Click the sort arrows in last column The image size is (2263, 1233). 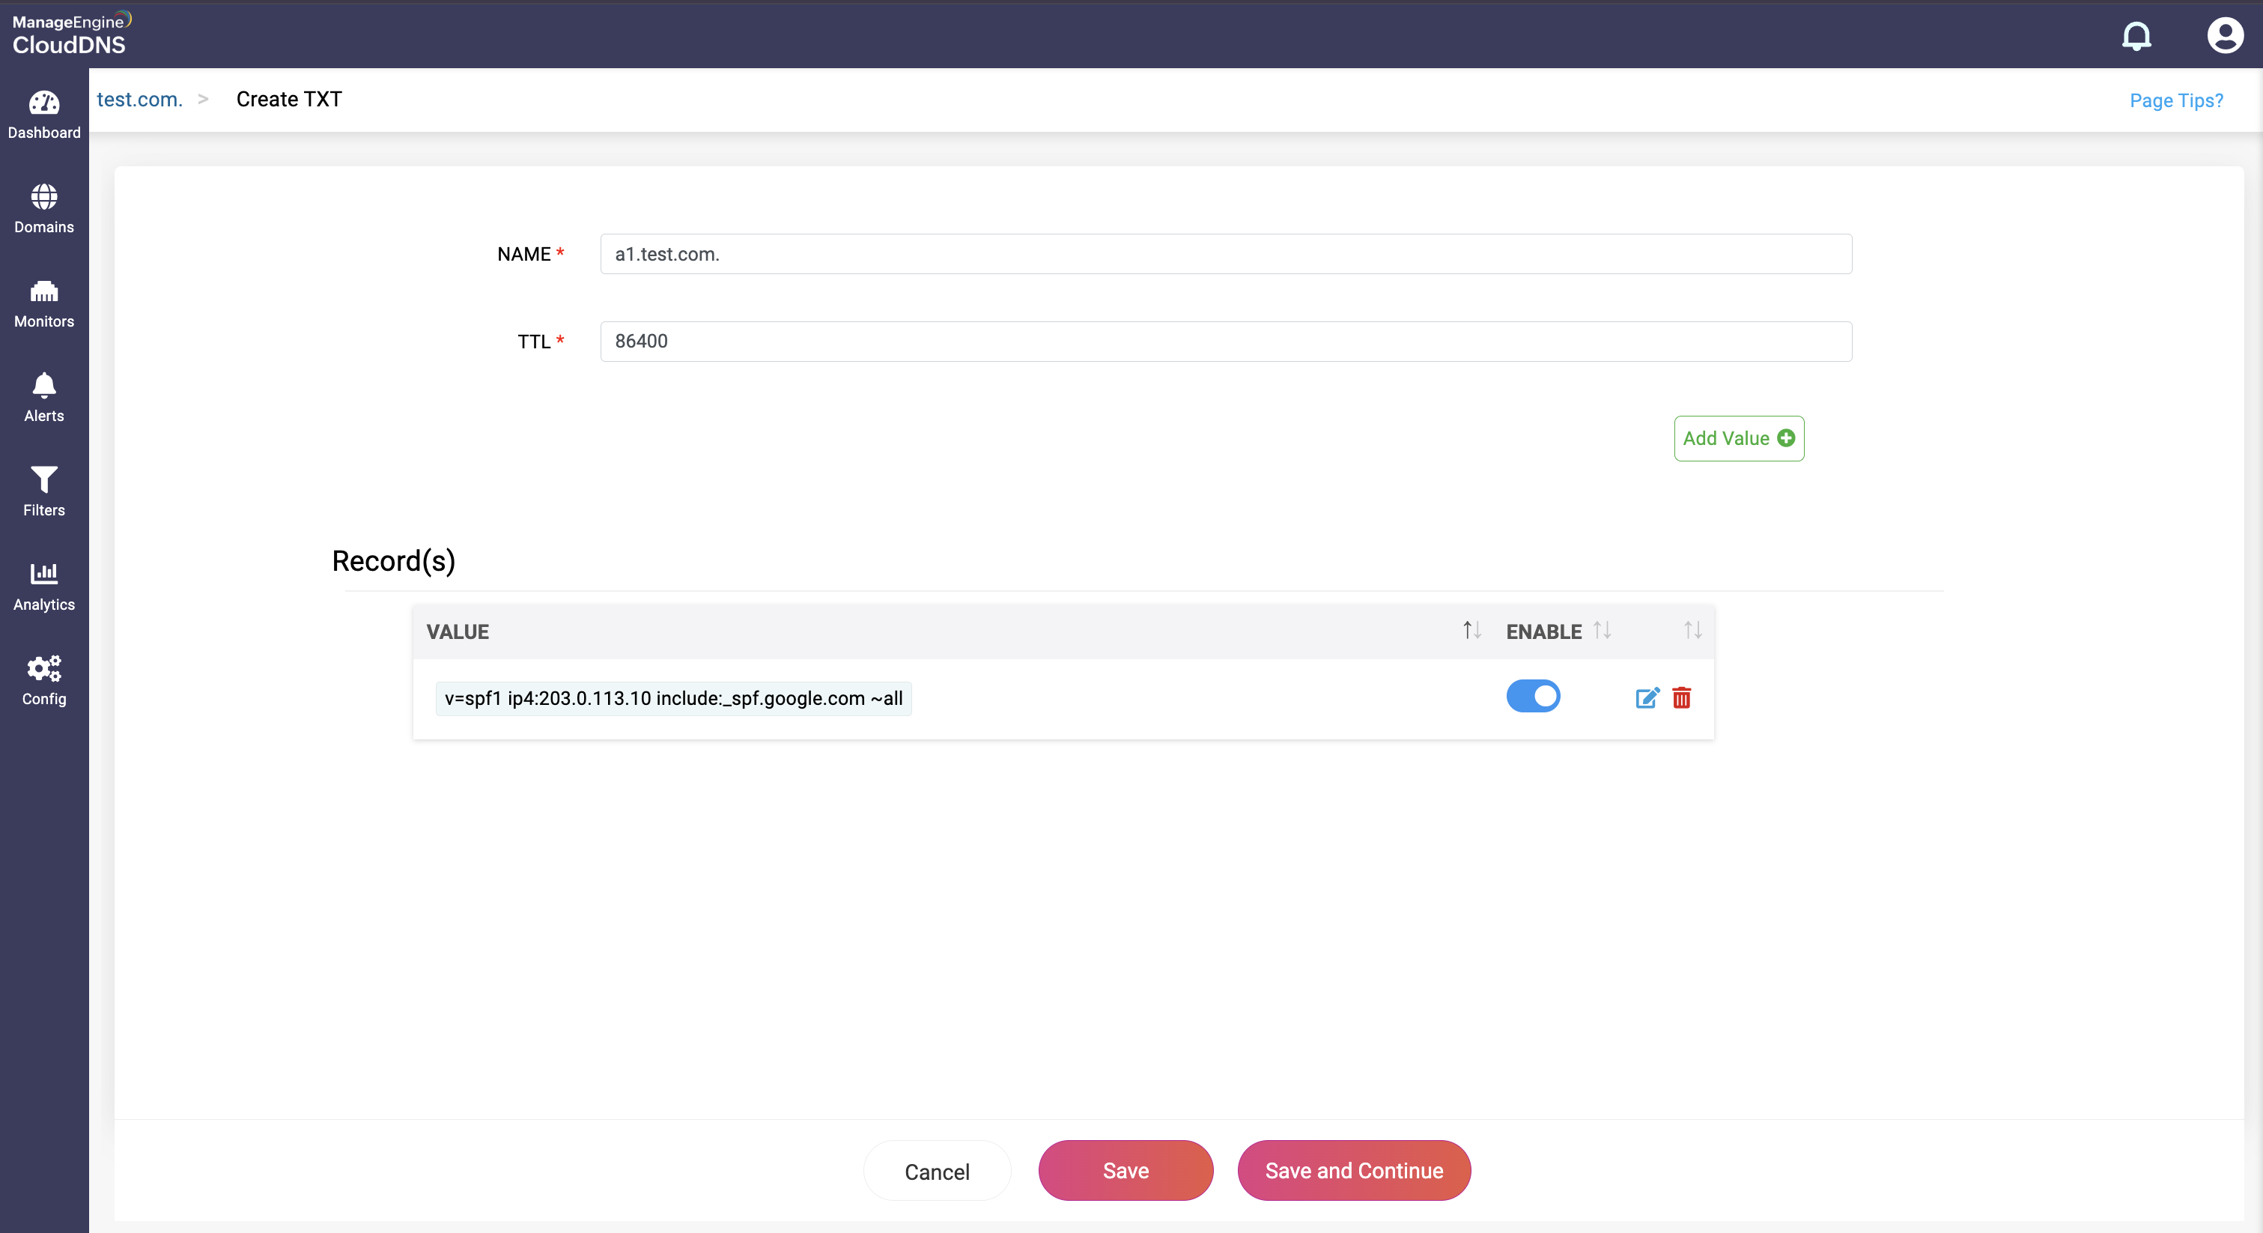(x=1692, y=630)
